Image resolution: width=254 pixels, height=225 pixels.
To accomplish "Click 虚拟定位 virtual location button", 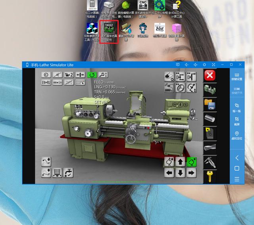I will [237, 136].
